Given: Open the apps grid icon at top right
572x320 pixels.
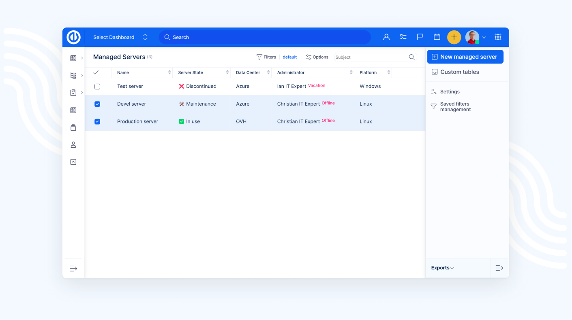Looking at the screenshot, I should pos(498,37).
